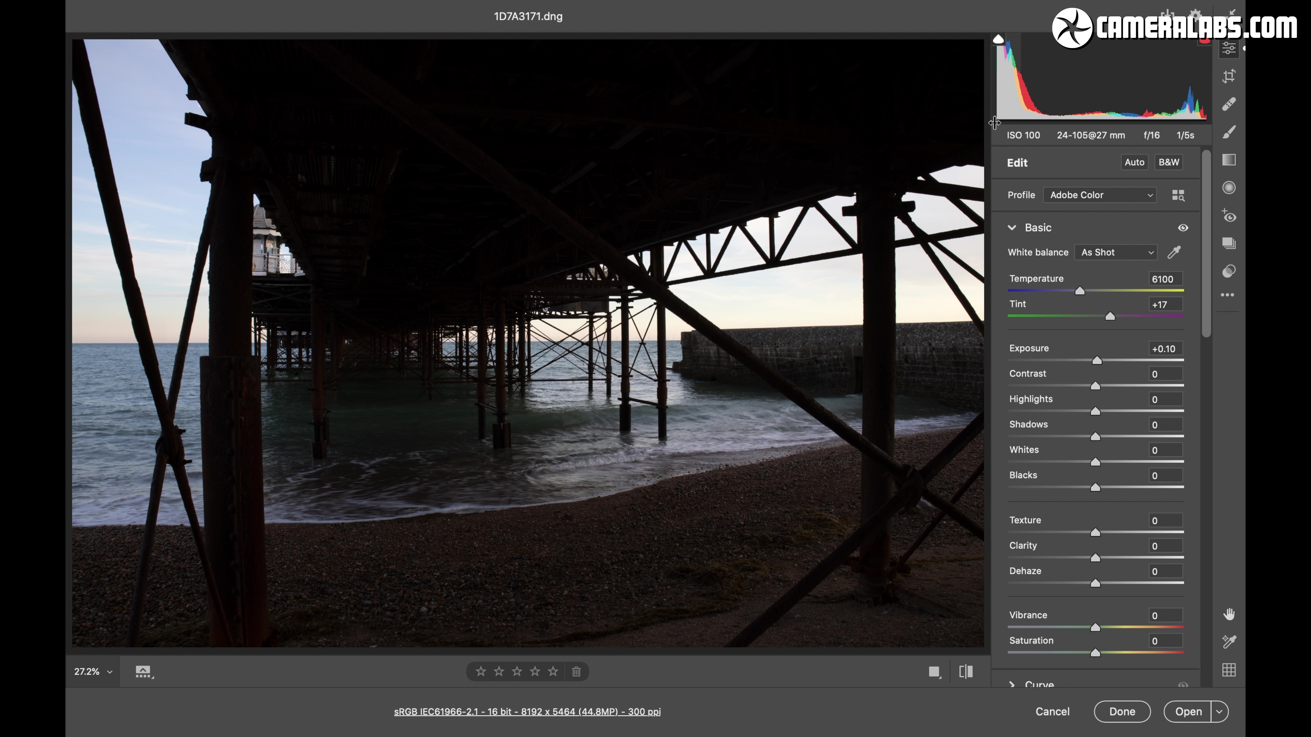Select the Radial Filter tool
This screenshot has width=1311, height=737.
1229,188
